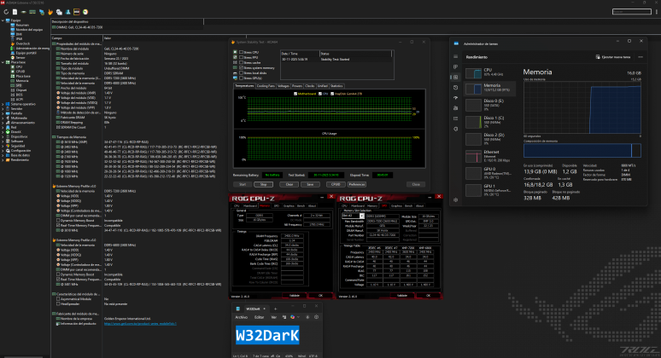The image size is (661, 358).
Task: Switch to the Cooling Fans tab
Action: tap(265, 85)
